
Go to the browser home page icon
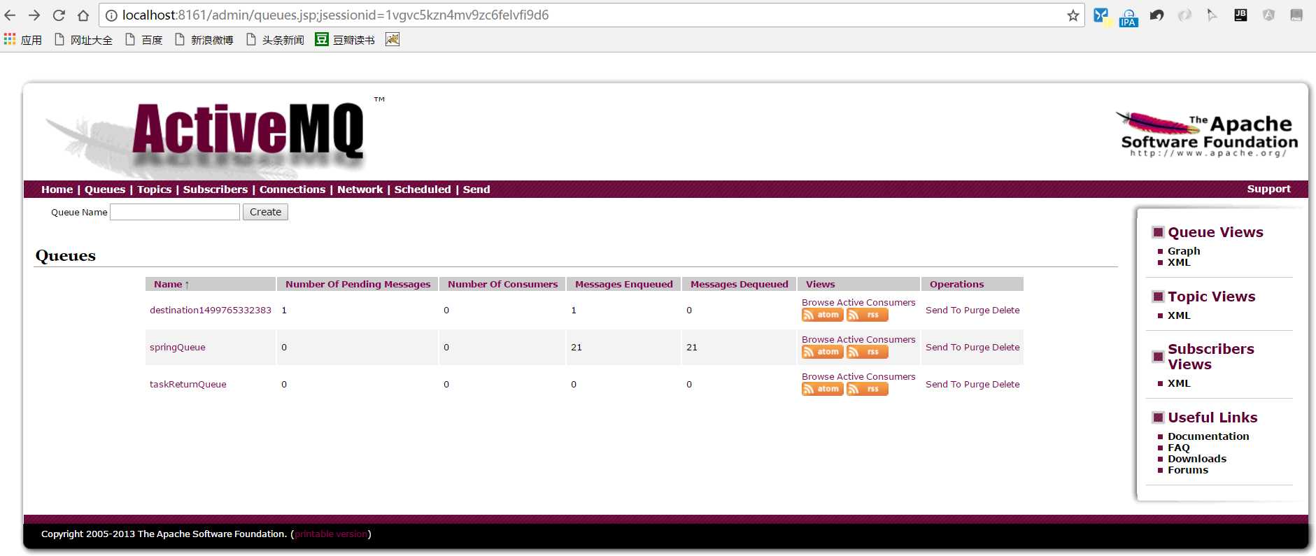(x=83, y=15)
